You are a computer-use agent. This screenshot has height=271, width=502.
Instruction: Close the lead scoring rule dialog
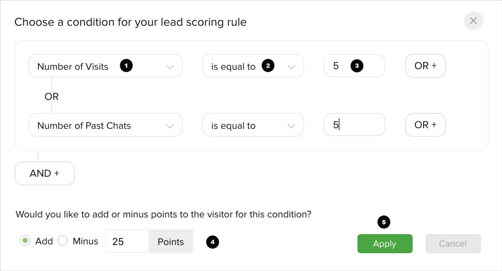point(473,21)
